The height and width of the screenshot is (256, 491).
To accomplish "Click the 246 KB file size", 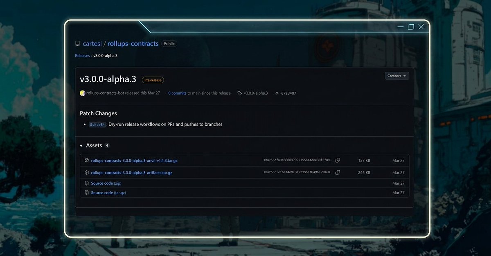I will pos(364,172).
